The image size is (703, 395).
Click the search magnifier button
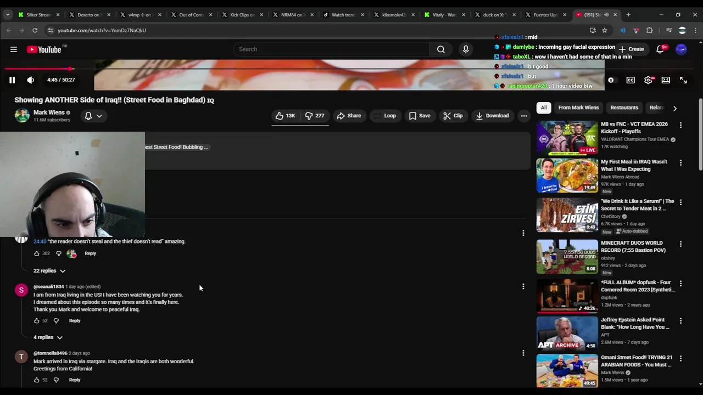tap(440, 49)
